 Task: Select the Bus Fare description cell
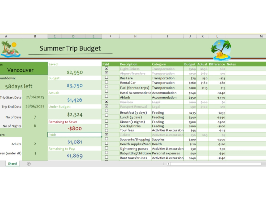click(135, 78)
